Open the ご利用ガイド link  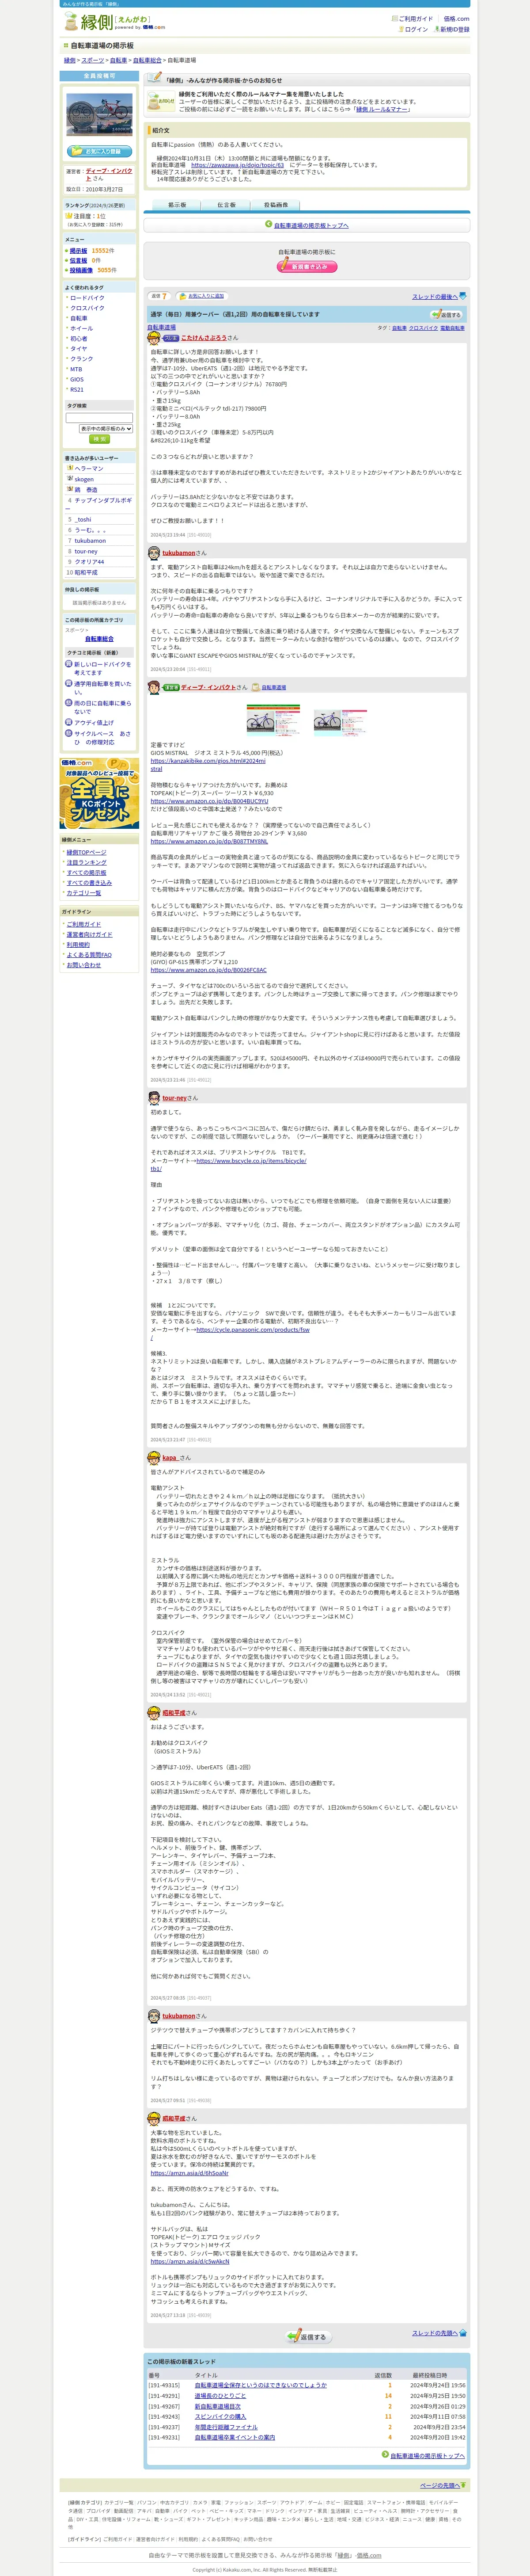coord(415,19)
